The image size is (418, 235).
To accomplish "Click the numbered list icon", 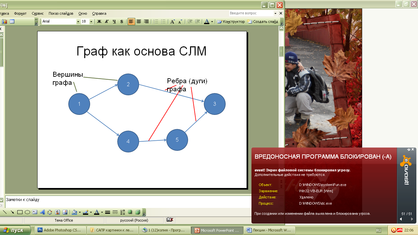I will pos(156,22).
